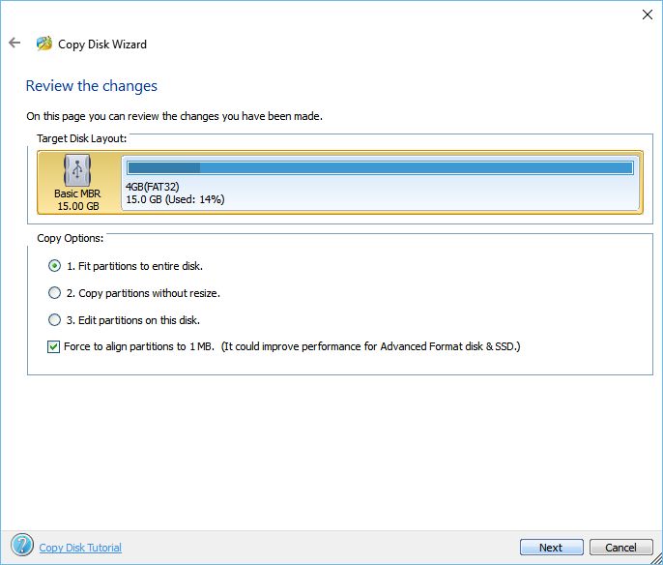Click the blue partition usage bar
Image resolution: width=663 pixels, height=565 pixels.
[380, 168]
